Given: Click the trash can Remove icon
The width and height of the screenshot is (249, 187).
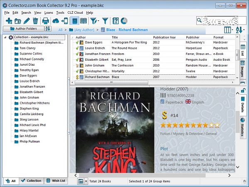Looking at the screenshot, I should click(x=35, y=21).
